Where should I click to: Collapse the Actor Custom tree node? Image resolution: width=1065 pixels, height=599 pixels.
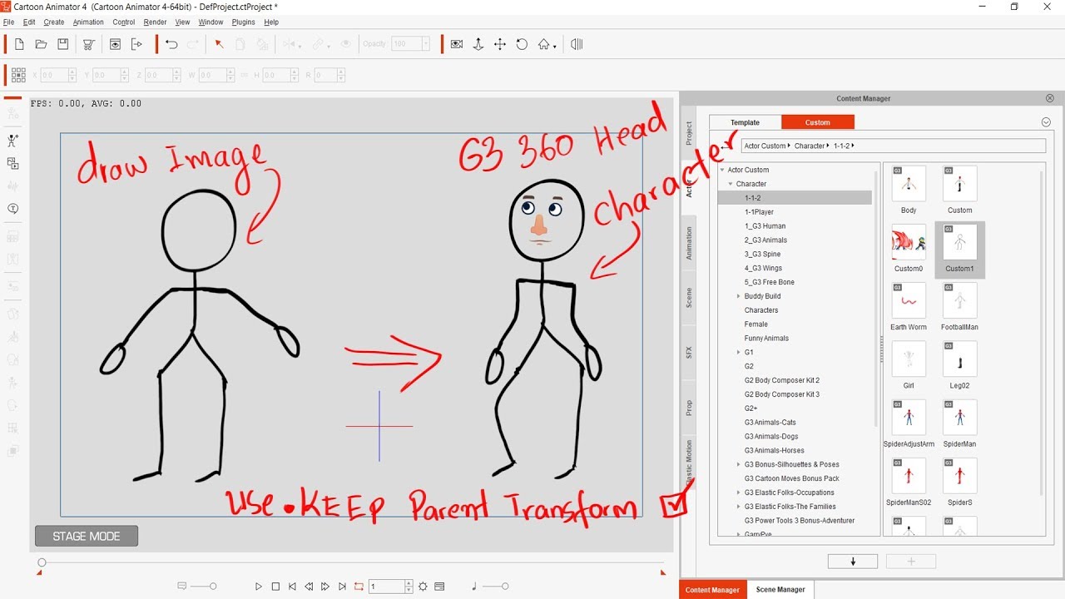[722, 170]
